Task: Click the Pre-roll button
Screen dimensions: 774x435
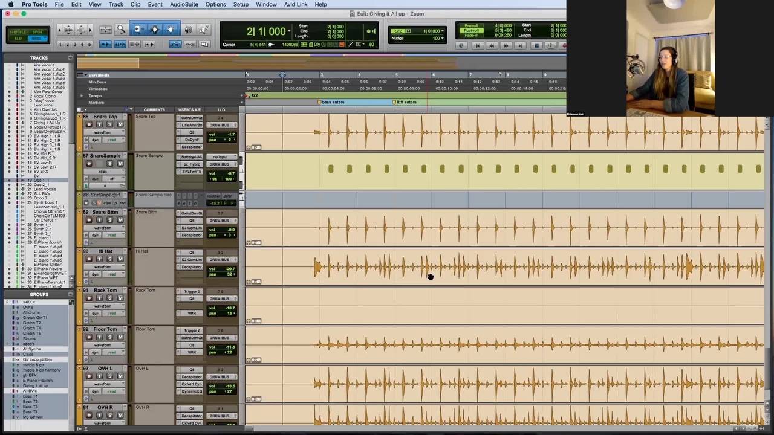Action: point(470,26)
